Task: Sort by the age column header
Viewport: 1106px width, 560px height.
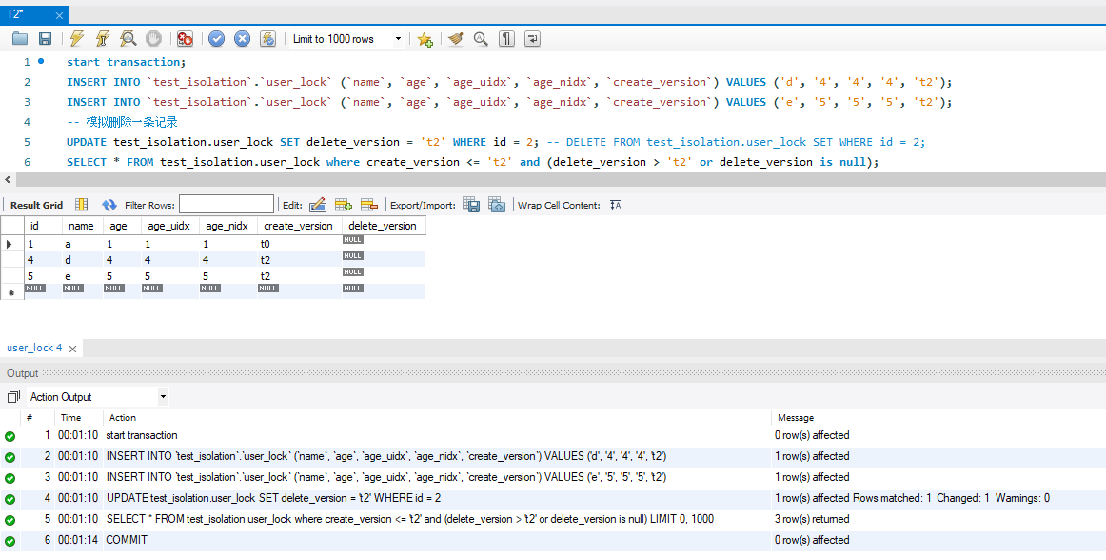Action: (122, 226)
